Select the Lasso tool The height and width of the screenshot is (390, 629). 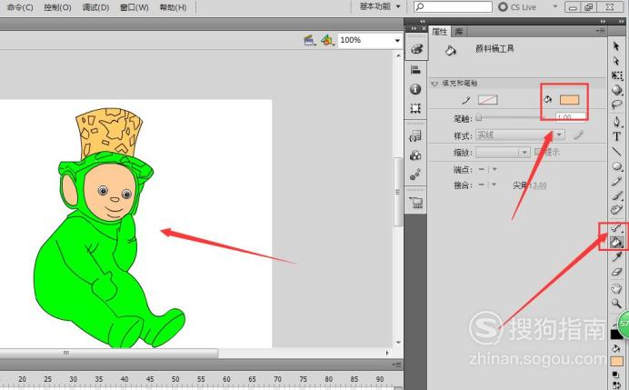click(x=616, y=105)
